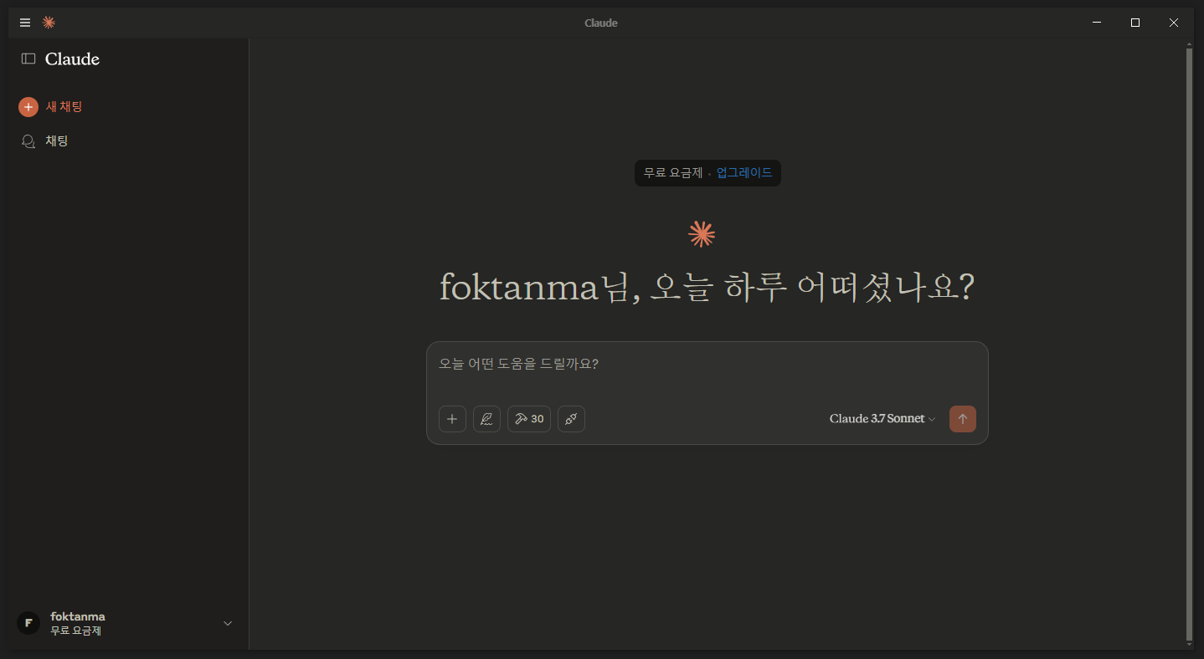
Task: Click the large orange starburst logo
Action: click(x=702, y=234)
